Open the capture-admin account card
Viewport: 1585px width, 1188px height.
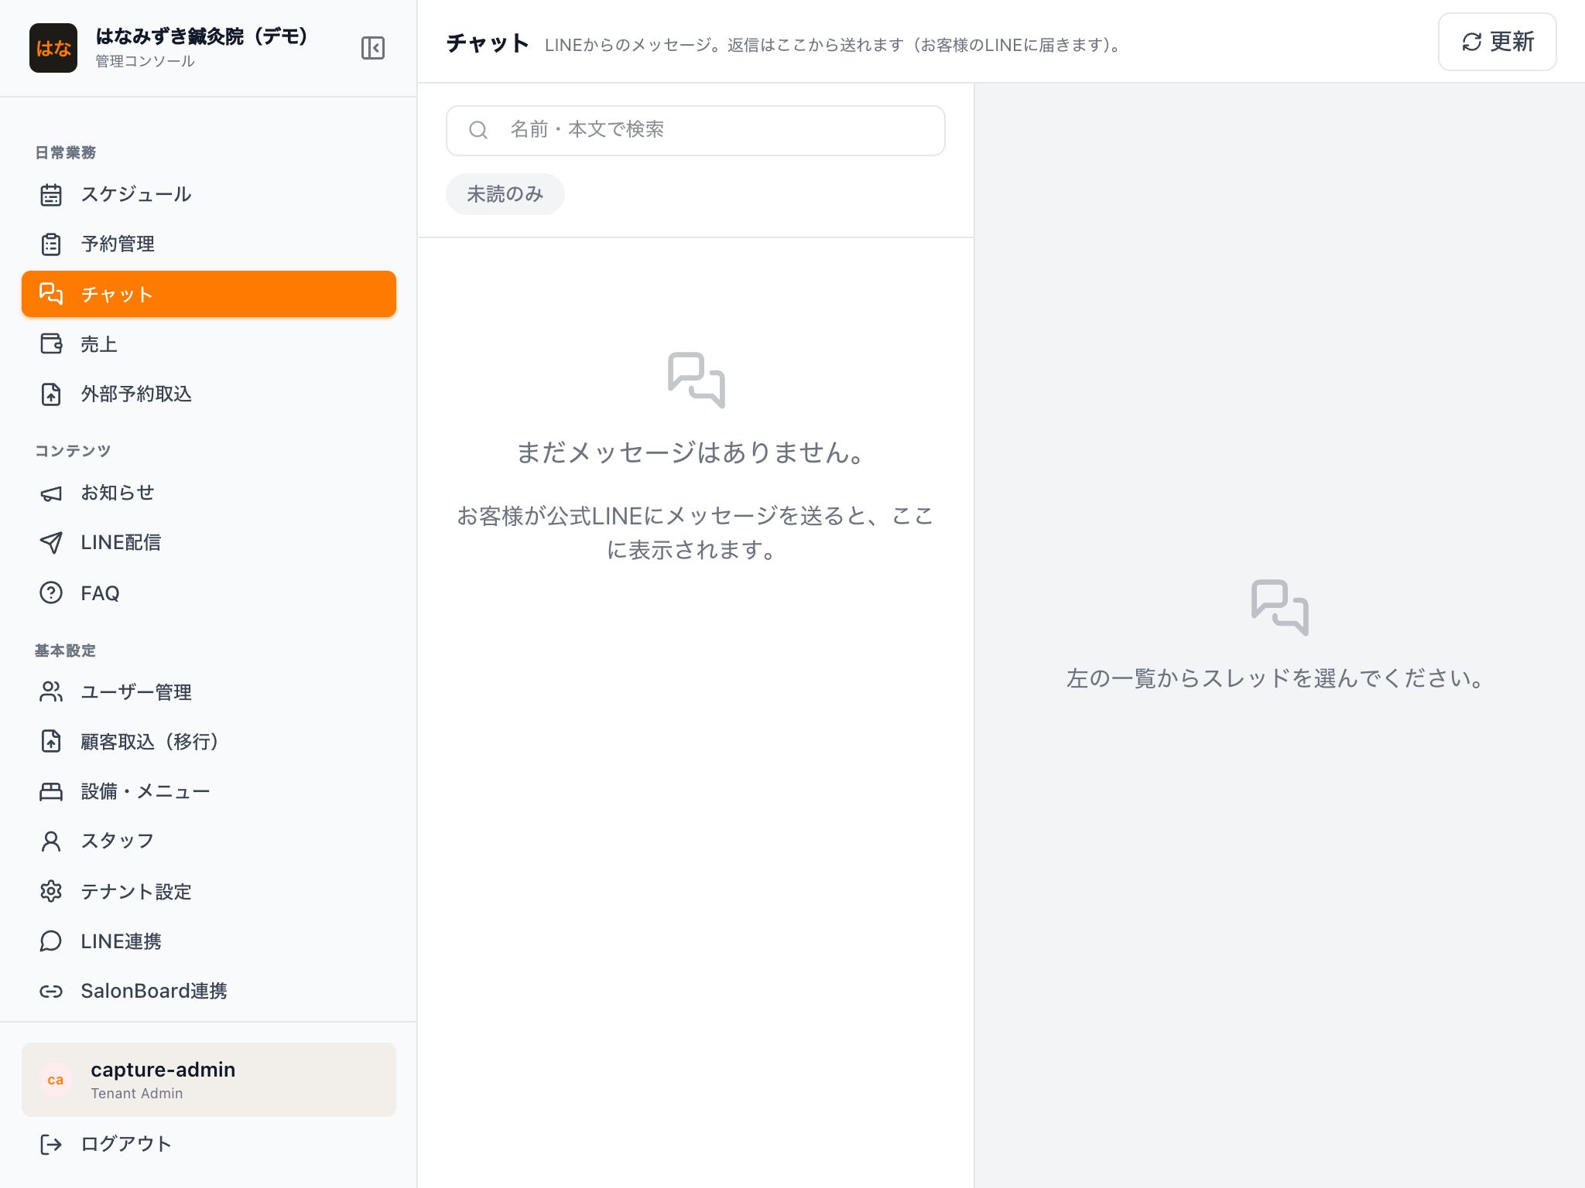point(209,1080)
